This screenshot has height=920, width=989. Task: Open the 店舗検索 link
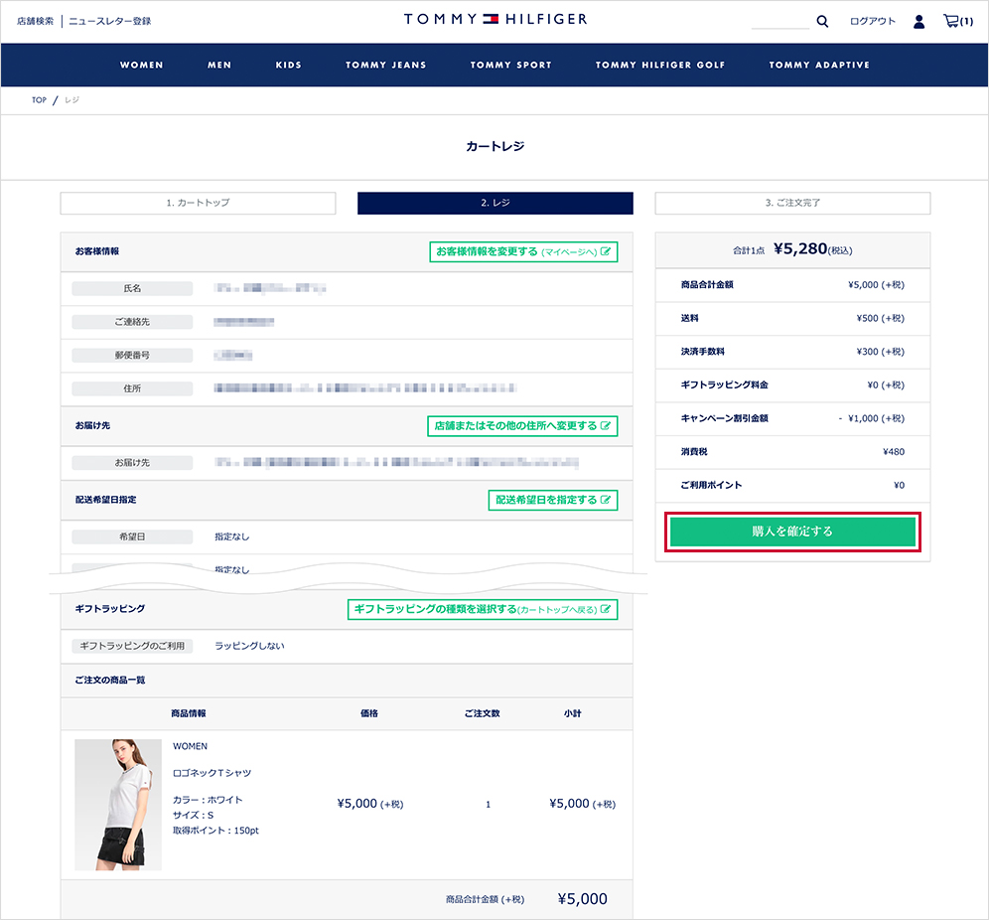(x=35, y=21)
